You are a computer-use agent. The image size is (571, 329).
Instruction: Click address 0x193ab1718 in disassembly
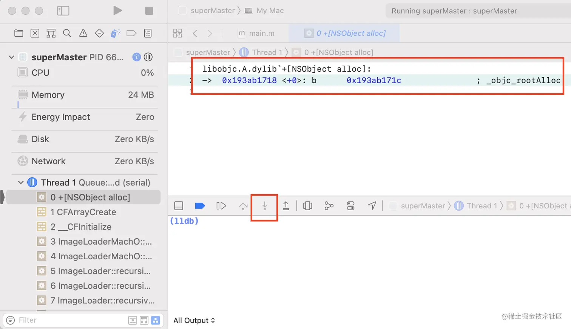249,80
